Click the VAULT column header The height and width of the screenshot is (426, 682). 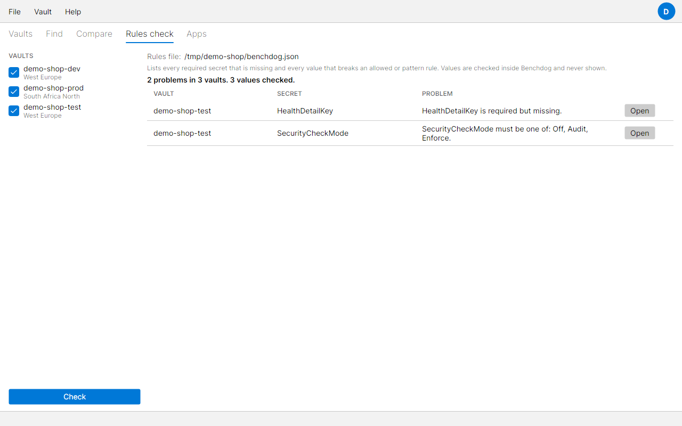164,94
